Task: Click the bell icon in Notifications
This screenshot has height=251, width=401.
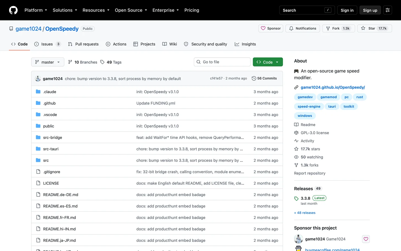Action: tap(291, 28)
